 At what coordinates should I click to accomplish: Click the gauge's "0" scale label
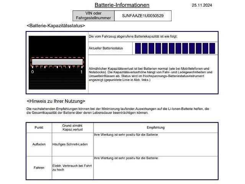click(32, 72)
